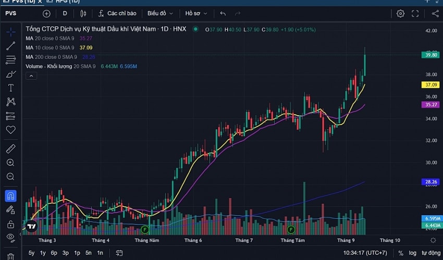This screenshot has height=260, width=443.
Task: Open the Fibonacci/horizontal lines tool
Action: coord(11,59)
